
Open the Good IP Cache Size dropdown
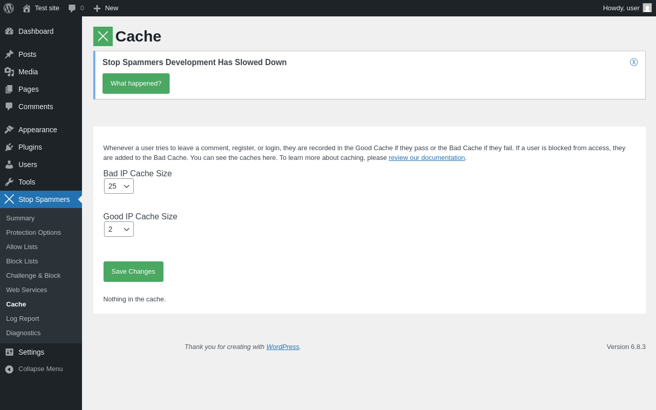[119, 229]
